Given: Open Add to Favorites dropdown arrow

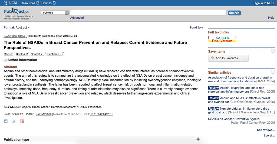Looking at the screenshot, I should [x=245, y=58].
